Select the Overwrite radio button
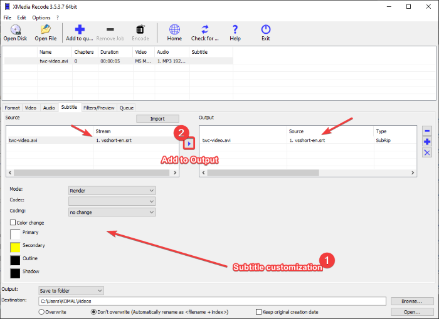 pyautogui.click(x=42, y=311)
